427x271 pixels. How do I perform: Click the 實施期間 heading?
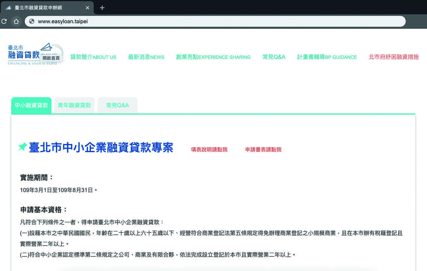(x=37, y=178)
